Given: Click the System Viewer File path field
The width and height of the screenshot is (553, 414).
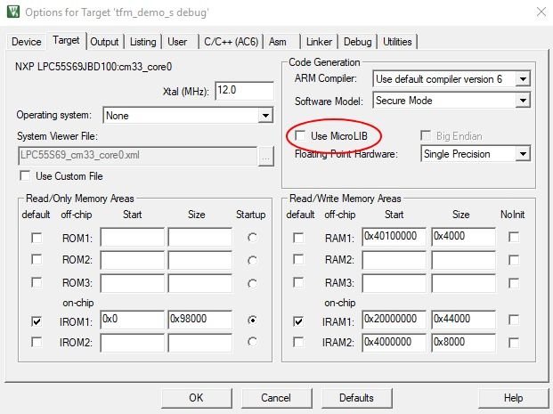Looking at the screenshot, I should (138, 156).
